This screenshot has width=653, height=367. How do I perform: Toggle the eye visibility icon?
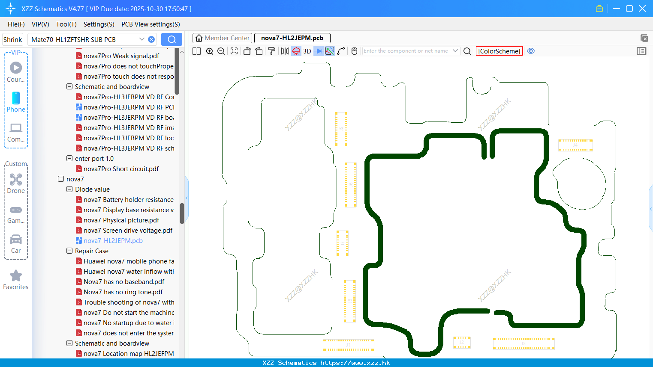pyautogui.click(x=531, y=51)
